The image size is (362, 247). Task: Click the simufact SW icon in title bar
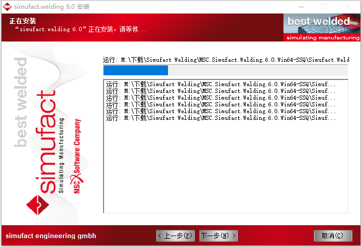7,6
